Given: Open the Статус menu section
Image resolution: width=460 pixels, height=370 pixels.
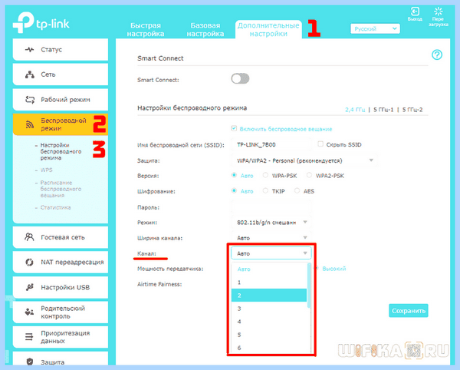Looking at the screenshot, I should coord(61,49).
